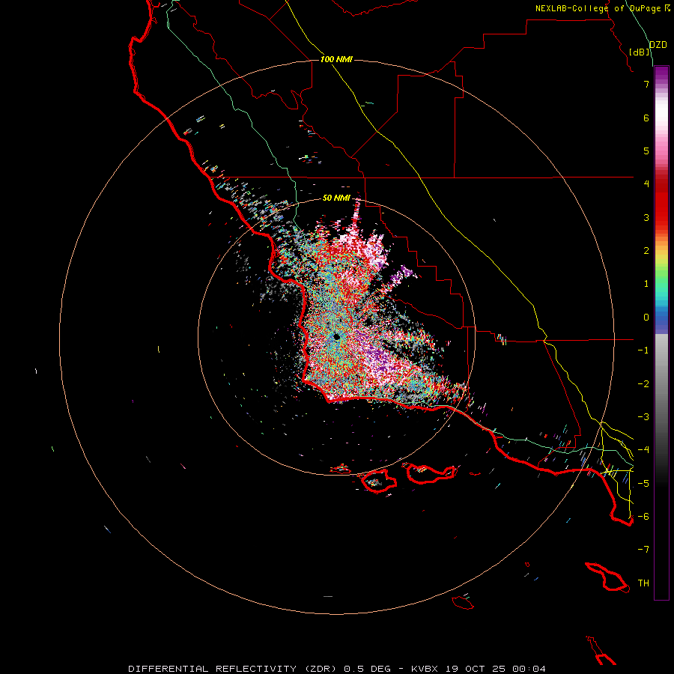Click the gray segment of the color bar near -2
The width and height of the screenshot is (674, 674).
(x=661, y=383)
